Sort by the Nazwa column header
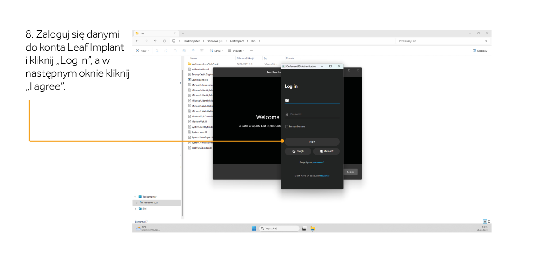Viewport: 537px width, 262px height. [194, 58]
